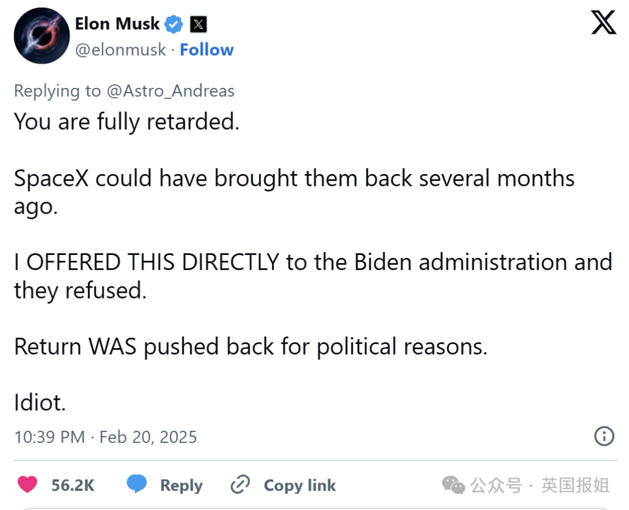Image resolution: width=629 pixels, height=510 pixels.
Task: Click the chain link icon
Action: pyautogui.click(x=241, y=484)
